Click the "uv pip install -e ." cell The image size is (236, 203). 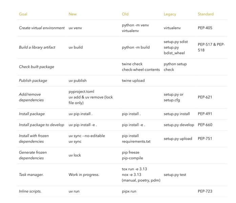[83, 125]
